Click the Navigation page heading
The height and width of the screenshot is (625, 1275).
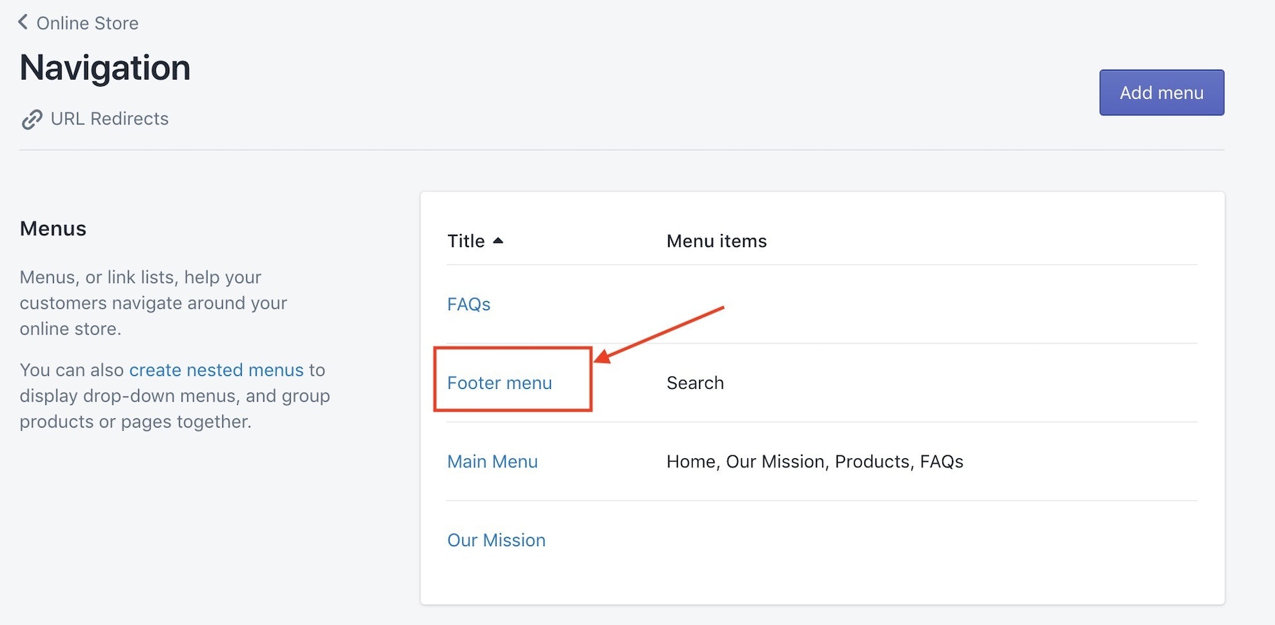point(105,68)
